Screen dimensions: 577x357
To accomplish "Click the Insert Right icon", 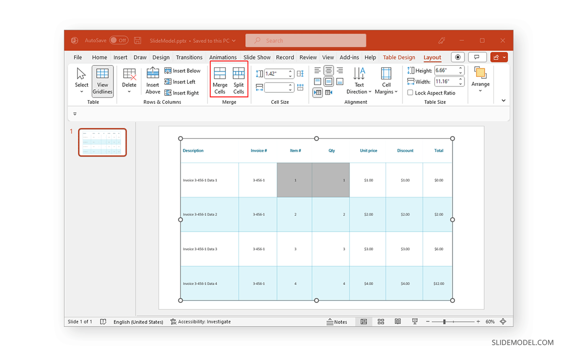I will [x=183, y=92].
